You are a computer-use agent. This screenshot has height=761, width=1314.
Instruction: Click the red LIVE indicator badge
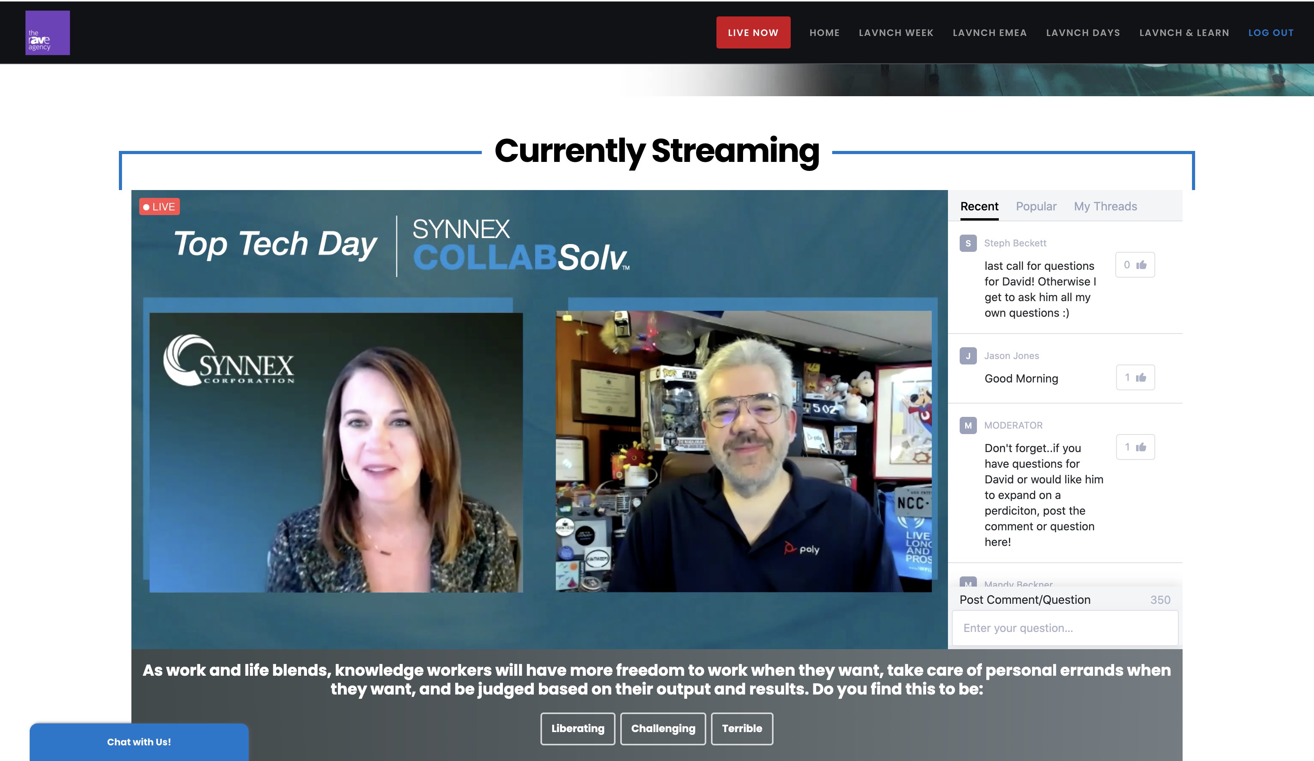(x=160, y=207)
